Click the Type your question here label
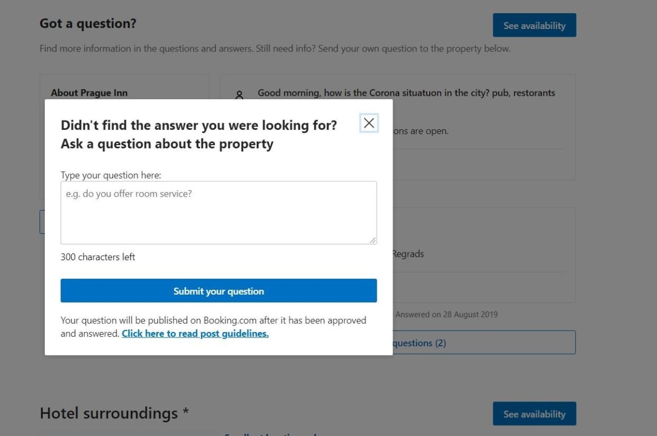 pyautogui.click(x=111, y=175)
